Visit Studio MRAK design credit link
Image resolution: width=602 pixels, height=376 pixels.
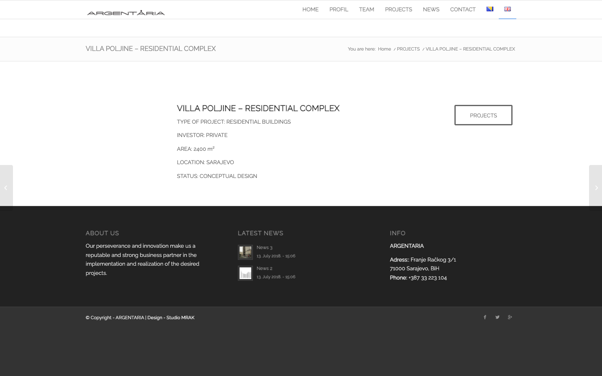[x=180, y=318]
